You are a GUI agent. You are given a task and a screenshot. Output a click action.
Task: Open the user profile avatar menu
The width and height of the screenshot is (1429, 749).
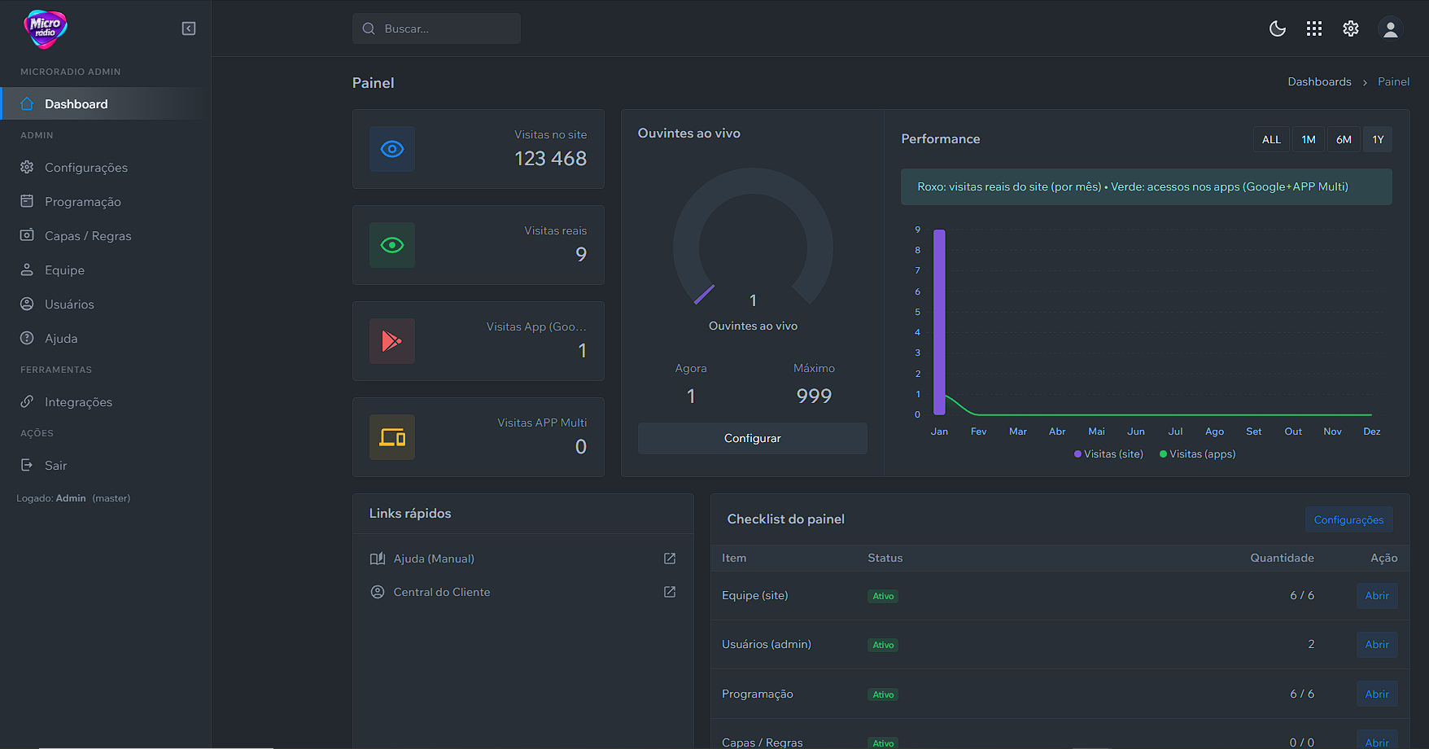(x=1391, y=29)
